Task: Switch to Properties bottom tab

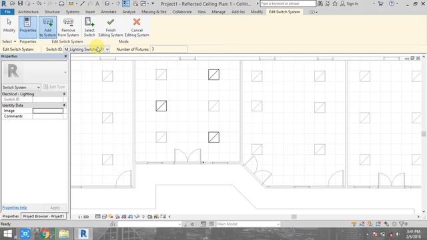Action: click(x=11, y=216)
